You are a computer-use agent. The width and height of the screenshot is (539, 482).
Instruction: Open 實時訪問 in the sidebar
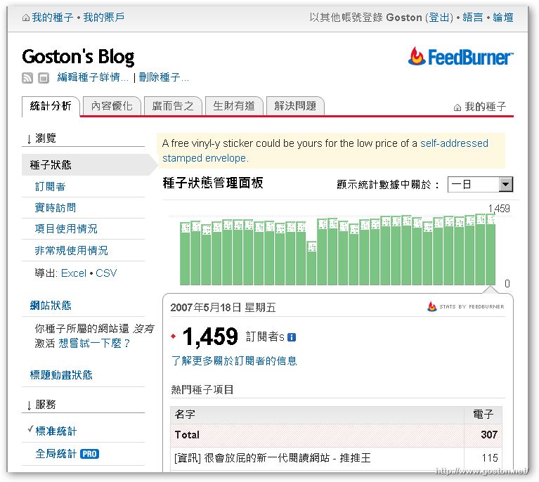(56, 208)
